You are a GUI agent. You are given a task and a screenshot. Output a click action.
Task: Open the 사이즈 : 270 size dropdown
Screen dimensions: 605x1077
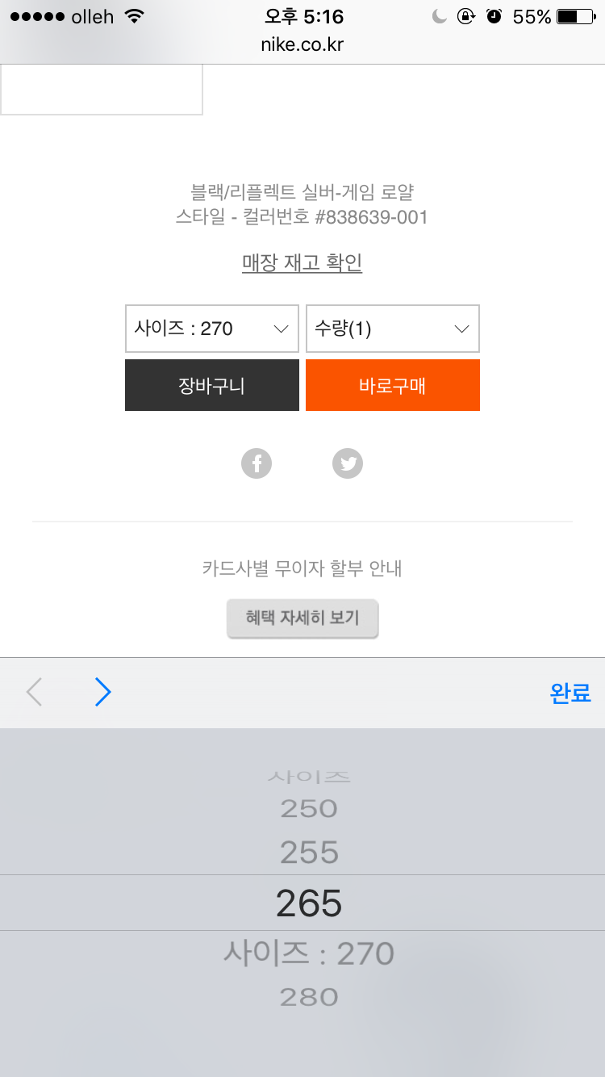pos(212,329)
